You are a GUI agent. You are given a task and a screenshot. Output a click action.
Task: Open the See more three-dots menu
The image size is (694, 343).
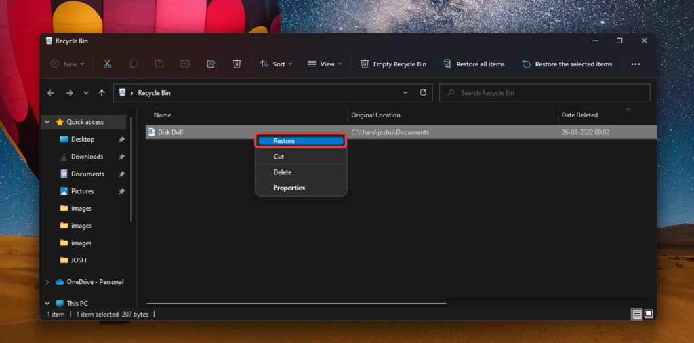[x=636, y=64]
